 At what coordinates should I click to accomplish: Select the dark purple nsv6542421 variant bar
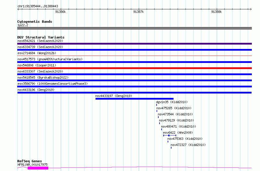coord(134,44)
